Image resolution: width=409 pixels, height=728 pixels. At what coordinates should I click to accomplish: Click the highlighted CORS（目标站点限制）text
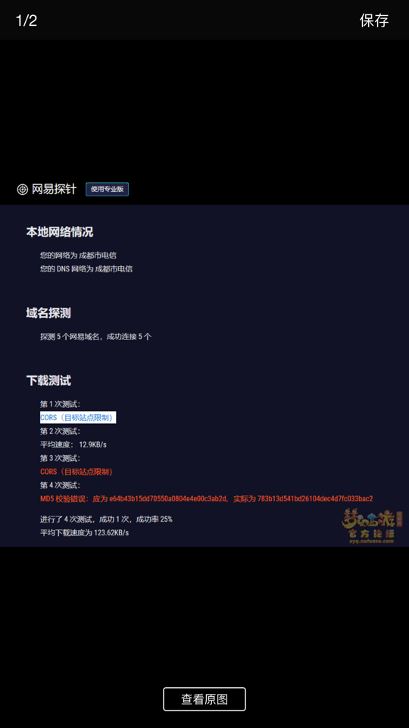77,417
